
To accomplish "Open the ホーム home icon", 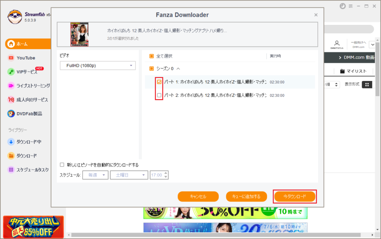I will pos(11,44).
